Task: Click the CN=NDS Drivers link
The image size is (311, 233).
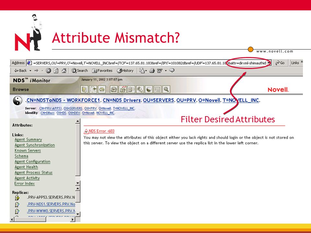Action: [x=122, y=100]
